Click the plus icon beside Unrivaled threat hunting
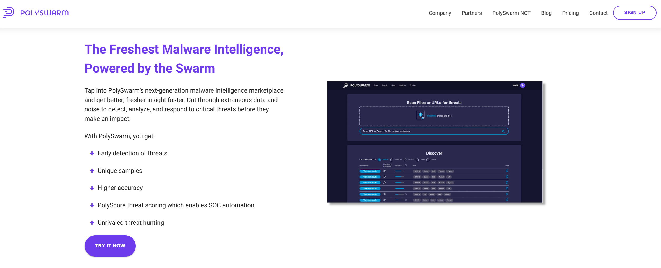661x268 pixels. click(92, 223)
